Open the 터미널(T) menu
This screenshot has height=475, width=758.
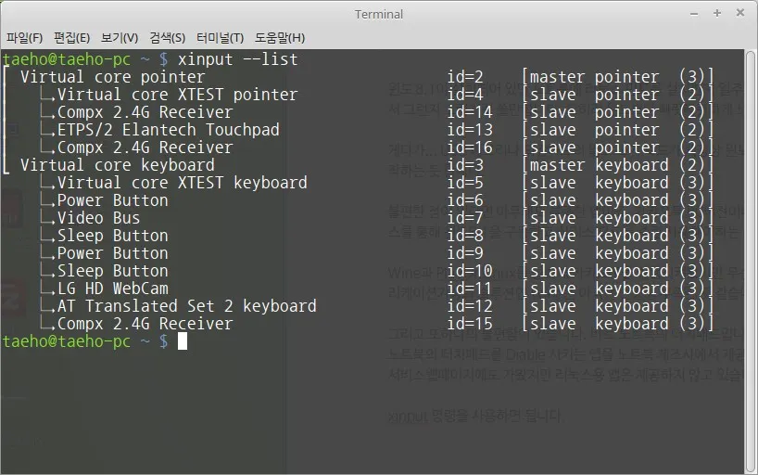tap(220, 38)
